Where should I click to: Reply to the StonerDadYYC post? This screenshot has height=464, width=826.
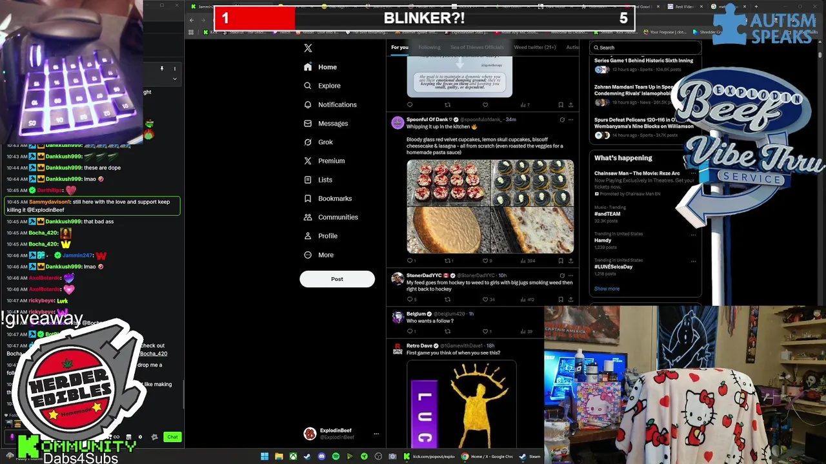click(410, 300)
